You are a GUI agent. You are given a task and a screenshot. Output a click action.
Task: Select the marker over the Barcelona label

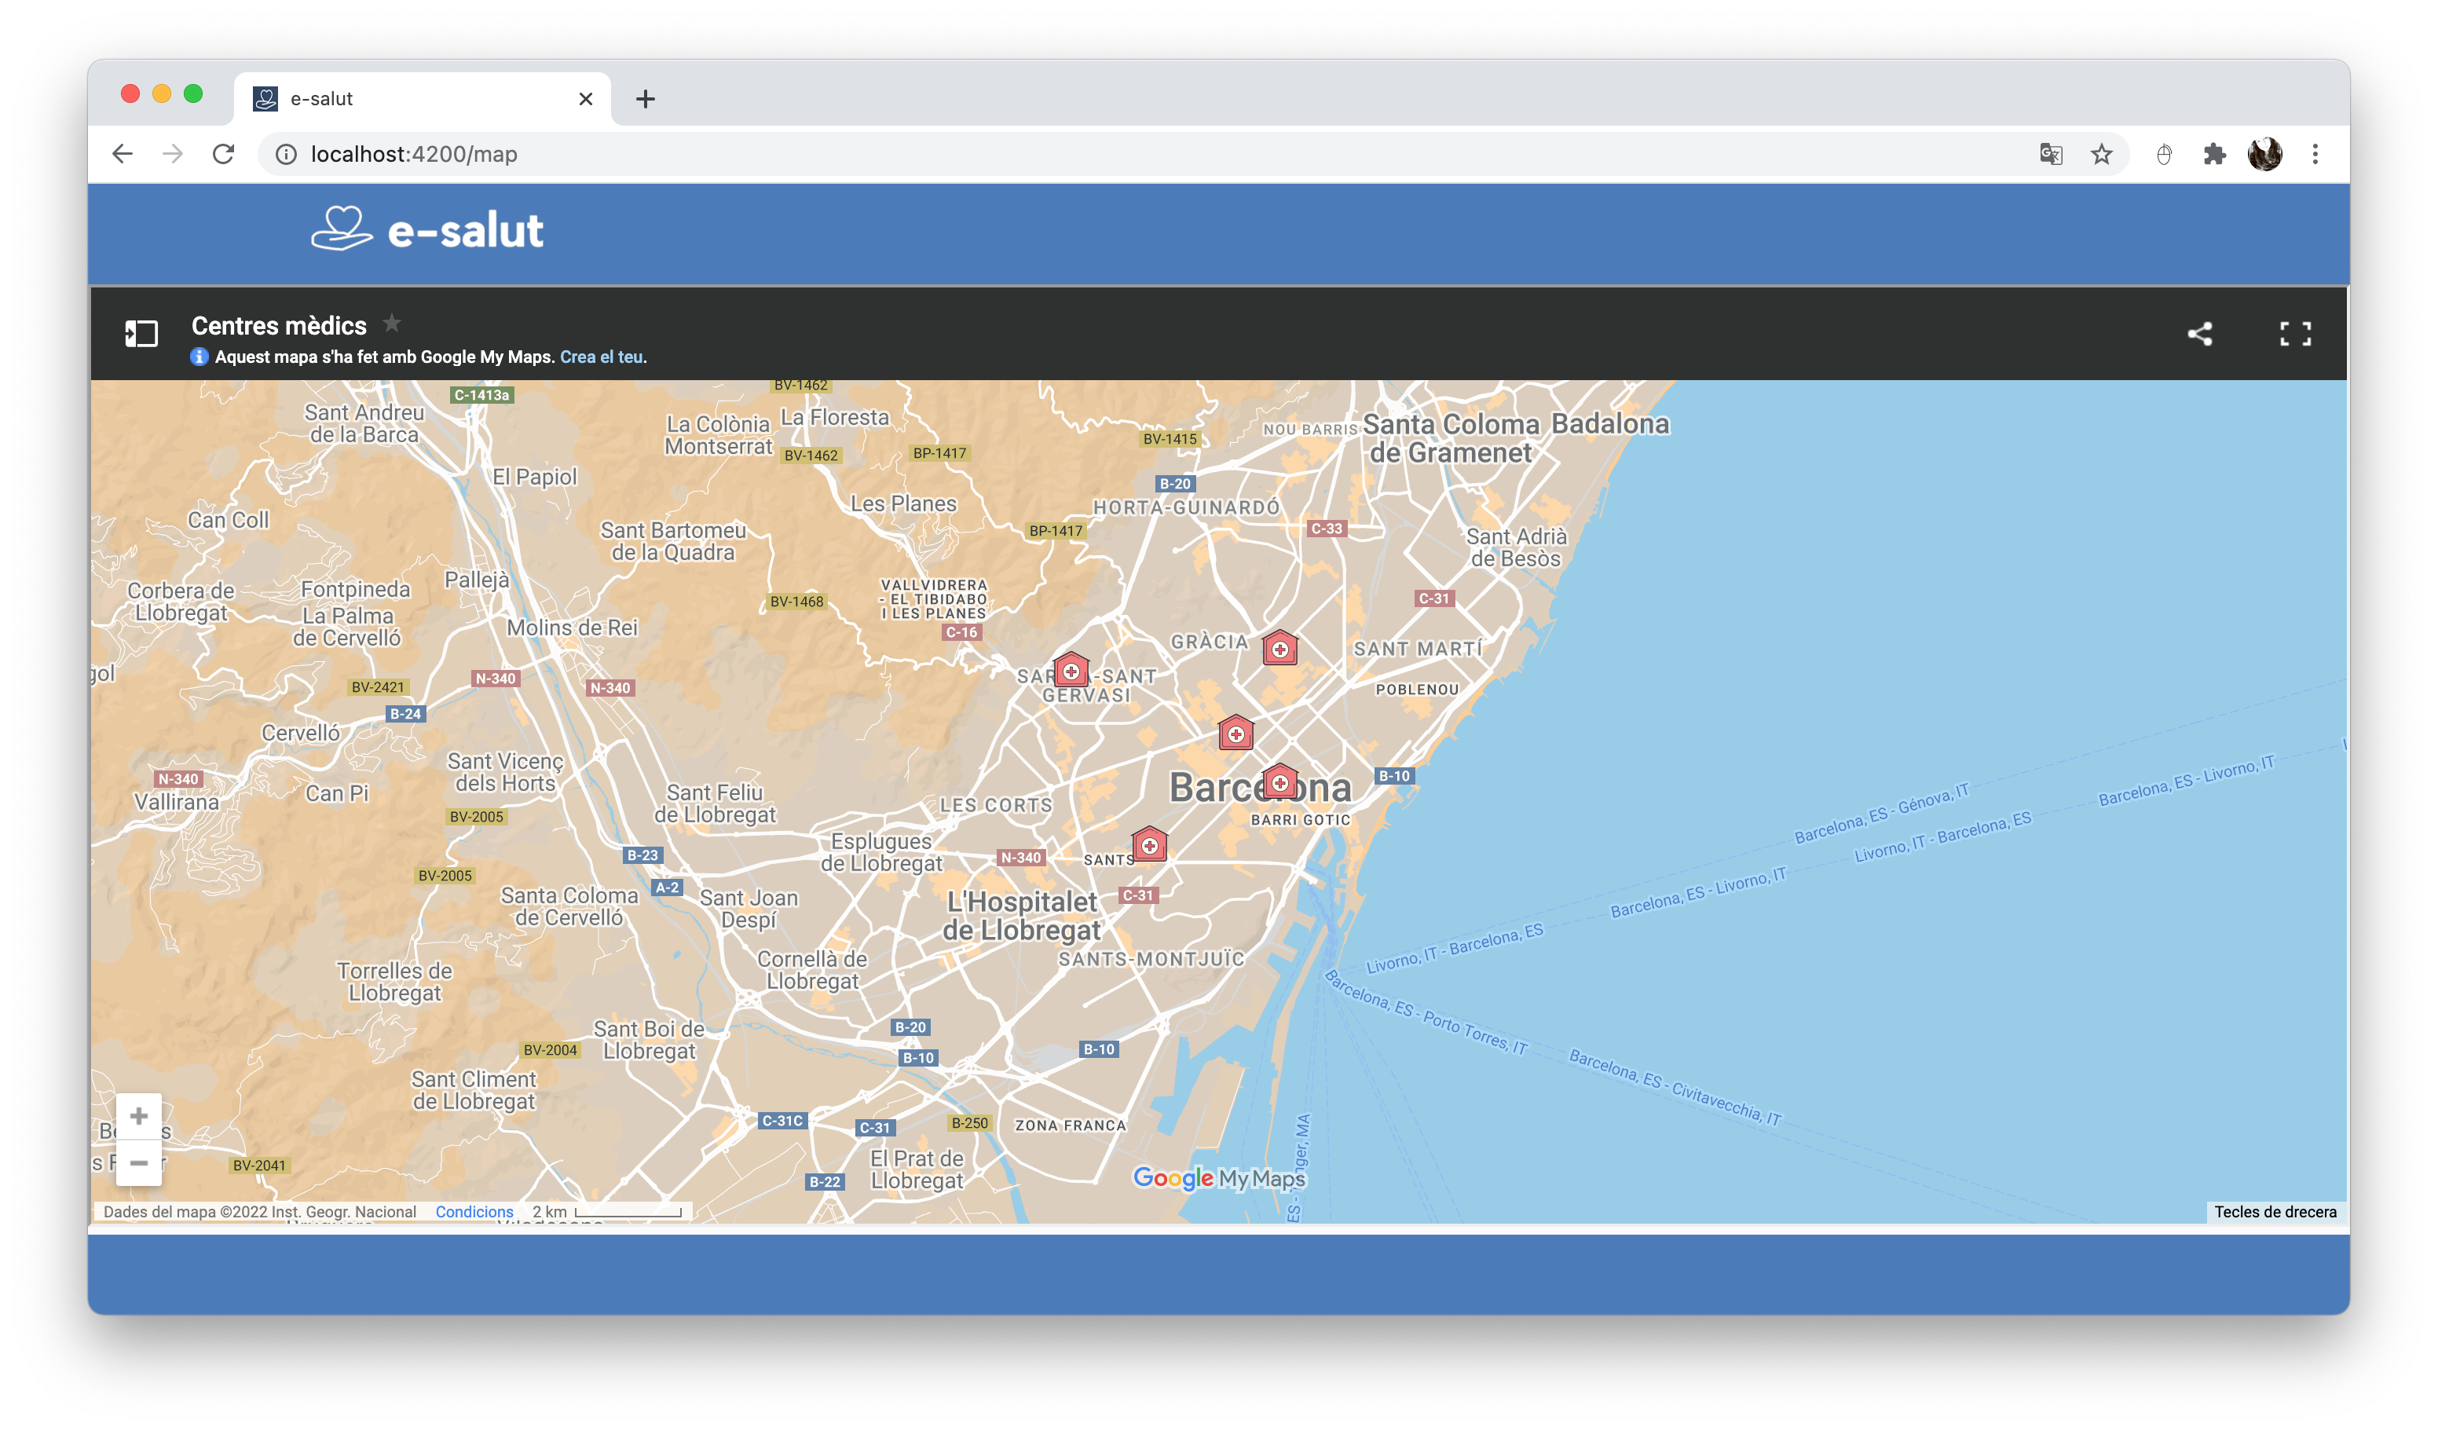[1279, 781]
